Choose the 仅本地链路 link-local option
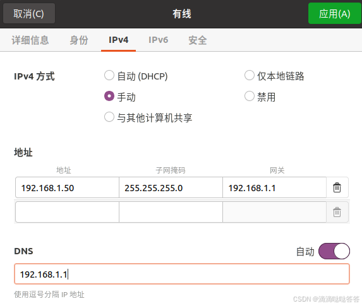 pyautogui.click(x=250, y=76)
